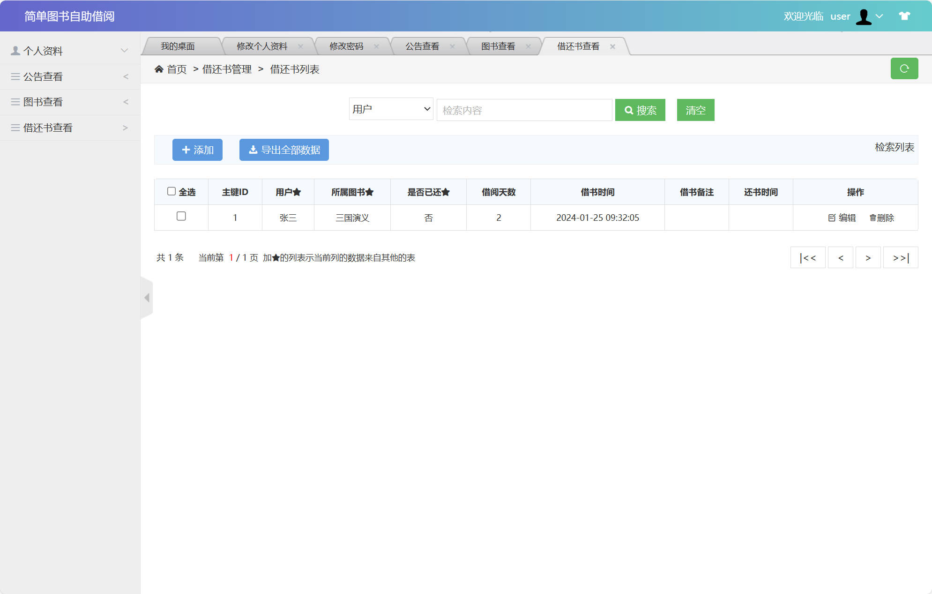Screen dimensions: 932x594
Task: Click the last-page pagination control >>|
Action: [900, 257]
